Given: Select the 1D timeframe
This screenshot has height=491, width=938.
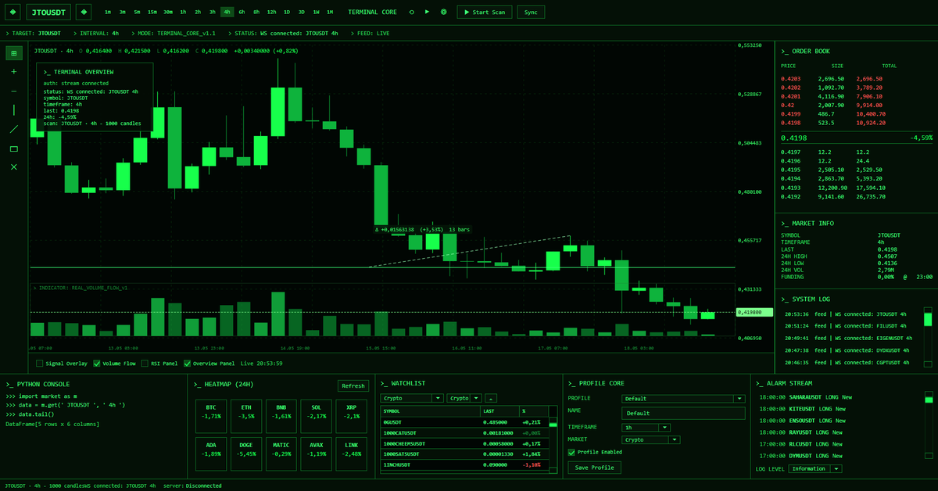Looking at the screenshot, I should 287,13.
